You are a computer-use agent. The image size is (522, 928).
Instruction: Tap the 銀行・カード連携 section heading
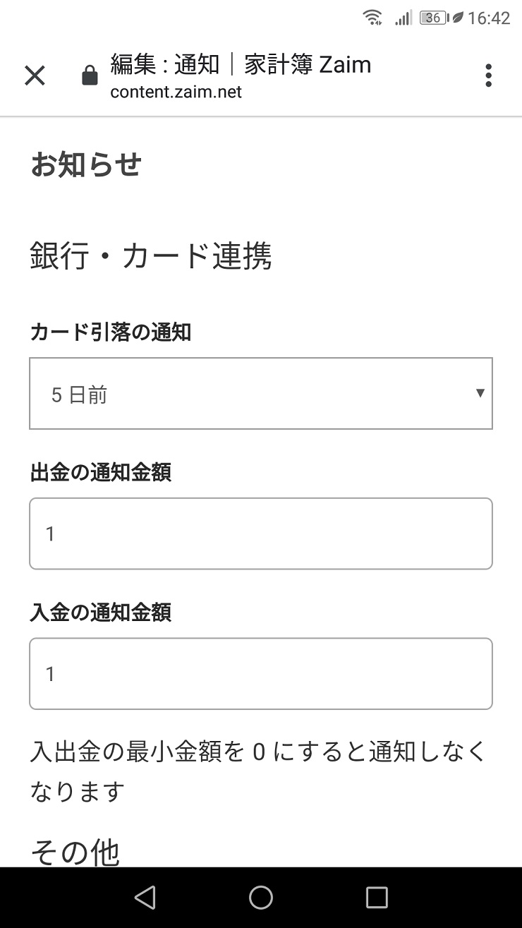point(152,256)
